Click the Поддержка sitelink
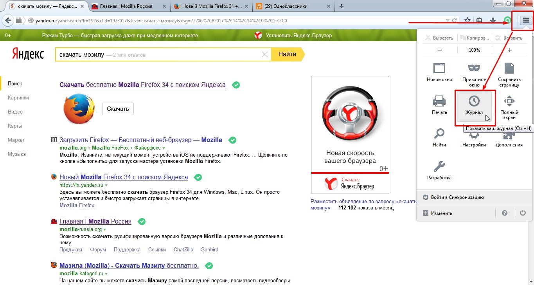The width and height of the screenshot is (534, 285). pos(127,249)
